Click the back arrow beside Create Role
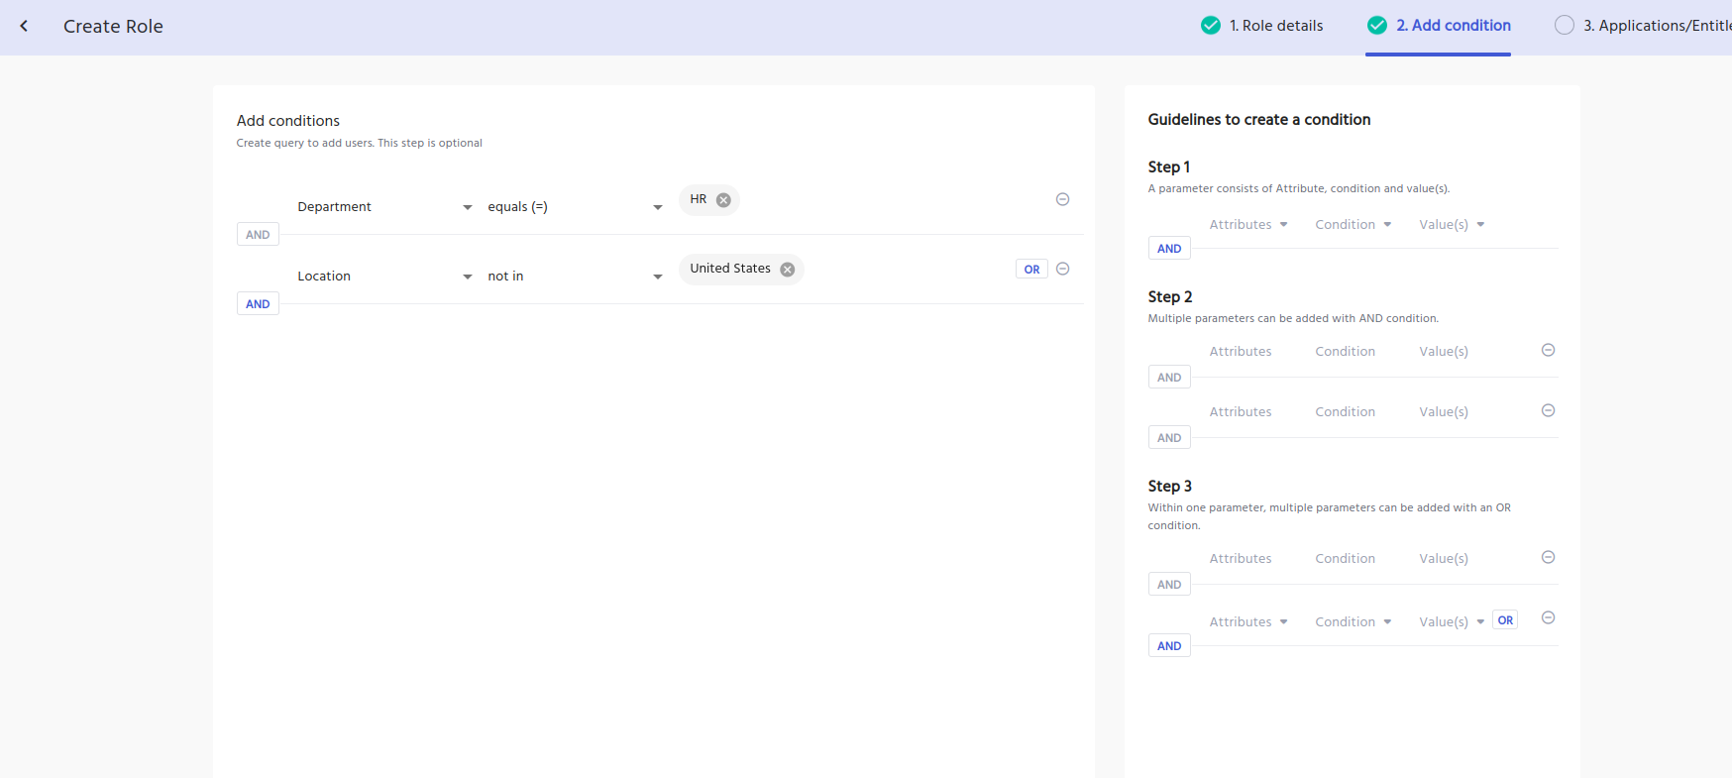 [x=24, y=27]
